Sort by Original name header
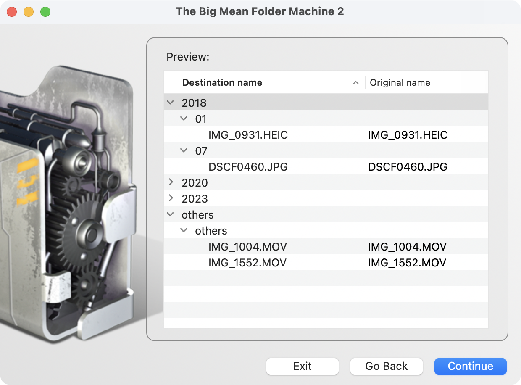Screen dimensions: 521x385 400,83
